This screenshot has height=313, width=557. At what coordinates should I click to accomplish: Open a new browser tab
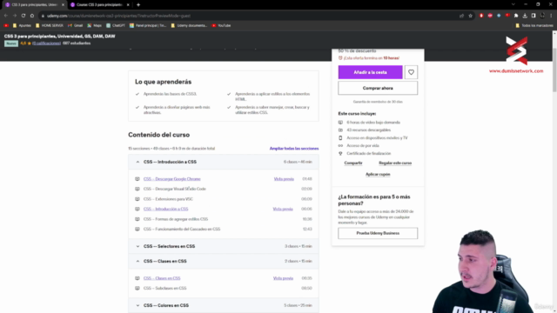tap(138, 4)
